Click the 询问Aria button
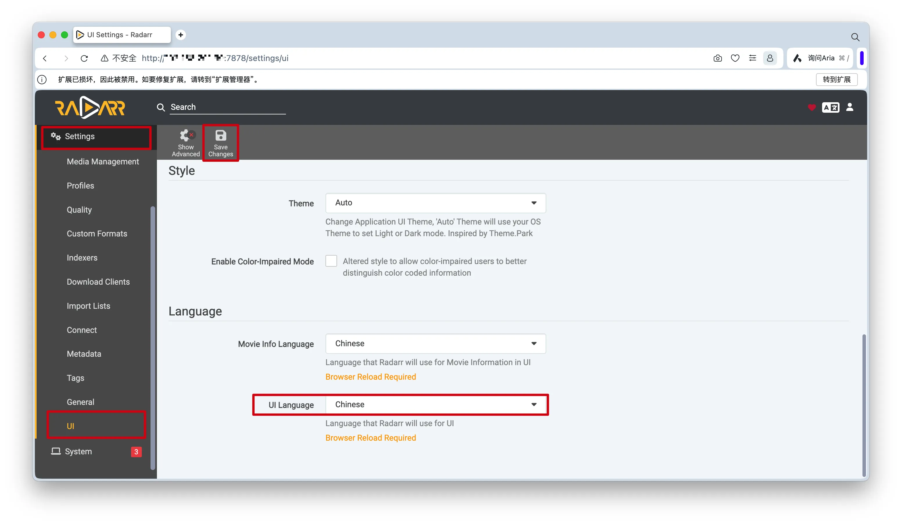902x524 pixels. point(820,58)
